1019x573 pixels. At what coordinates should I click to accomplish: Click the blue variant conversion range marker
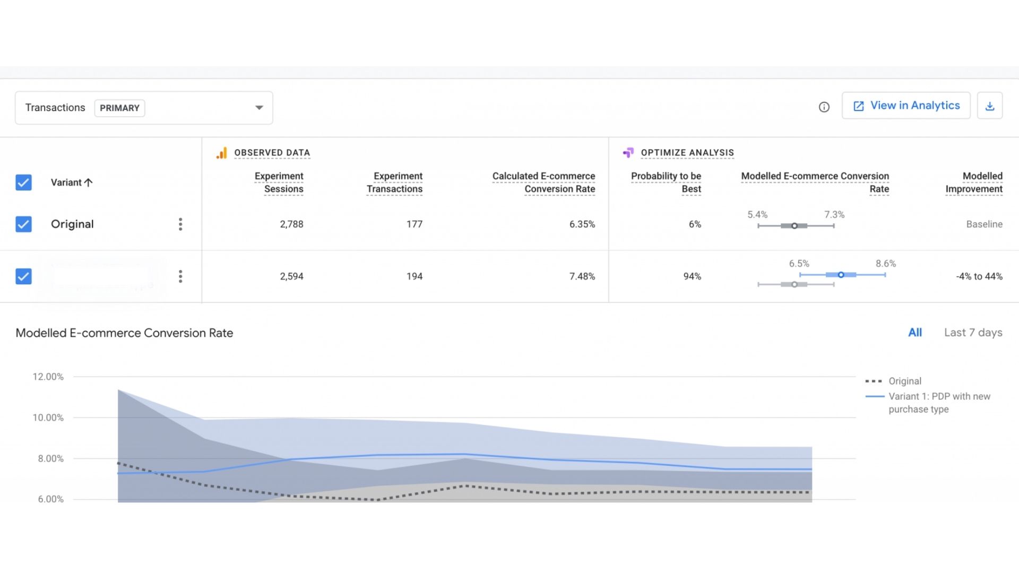841,275
